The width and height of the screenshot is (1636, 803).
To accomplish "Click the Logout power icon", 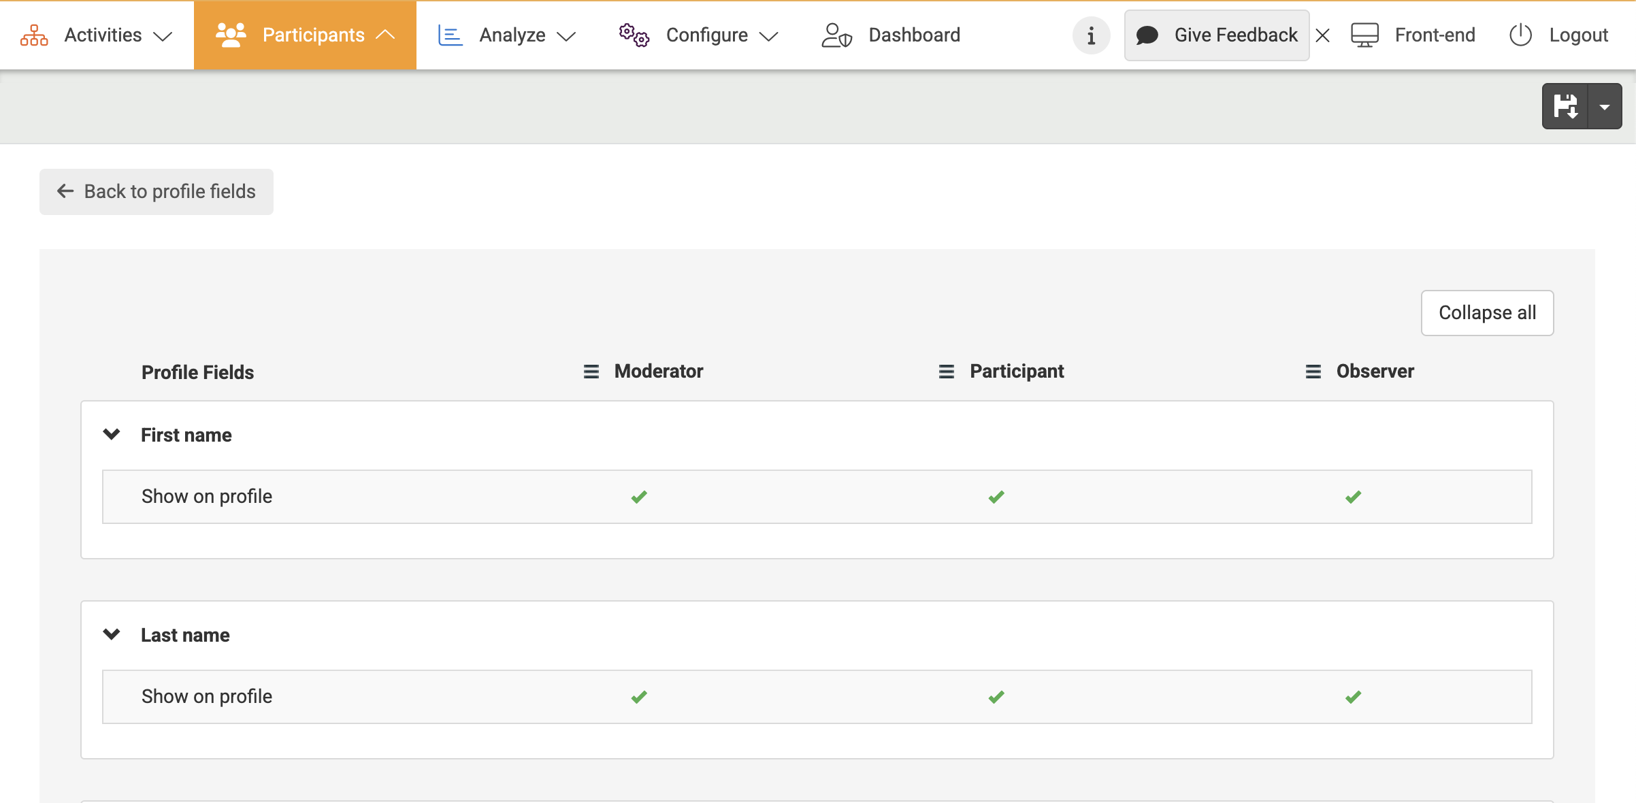I will coord(1520,35).
